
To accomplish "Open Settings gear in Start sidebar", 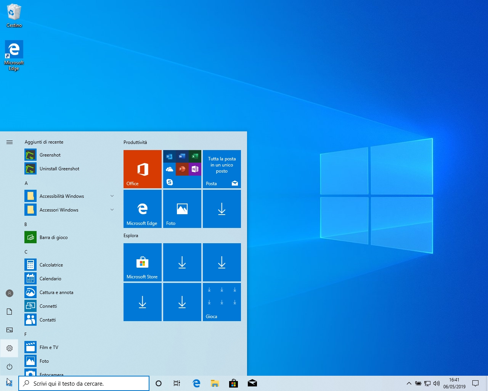I will click(x=10, y=348).
